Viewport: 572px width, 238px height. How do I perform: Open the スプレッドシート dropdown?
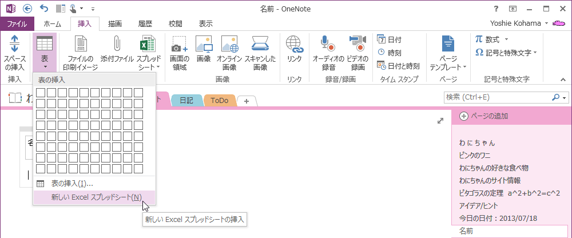(x=149, y=53)
